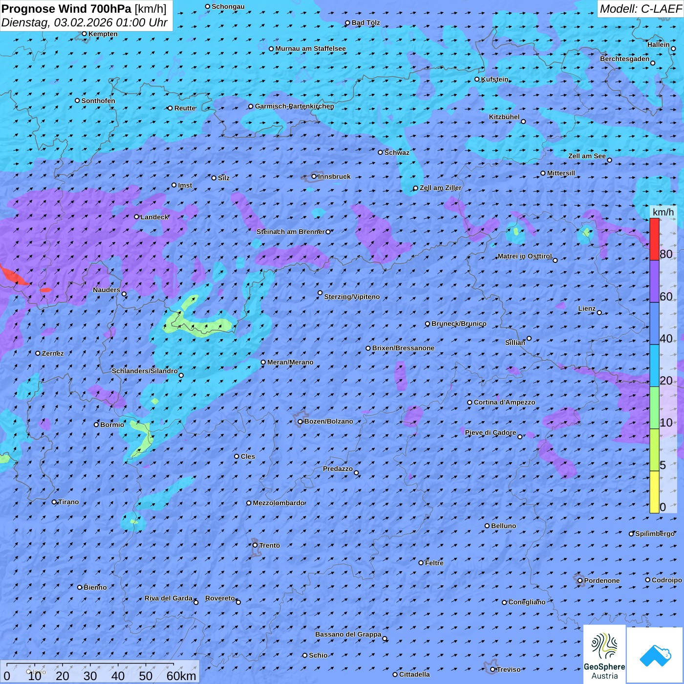The width and height of the screenshot is (684, 684).
Task: Click the purple 60 km/h legend swatch
Action: pos(654,281)
